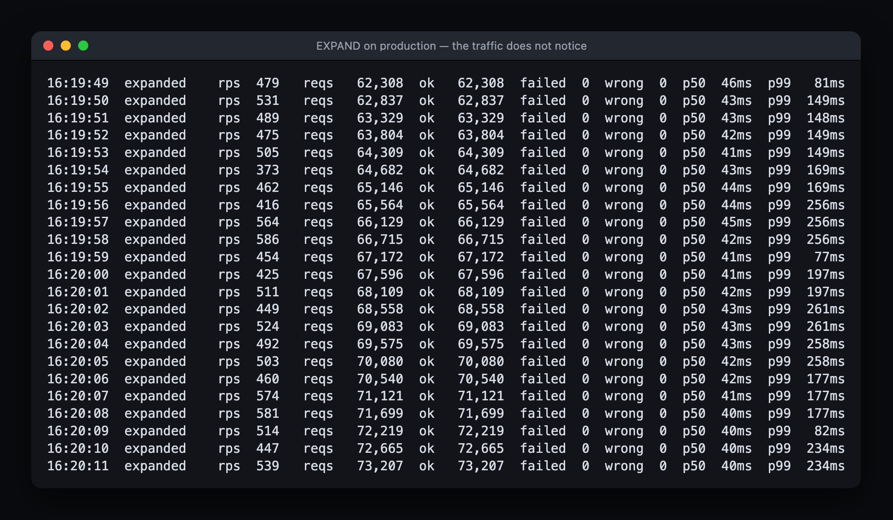The height and width of the screenshot is (520, 893).
Task: Click the word 'expanded' on the 16:20:05 line
Action: (x=155, y=362)
